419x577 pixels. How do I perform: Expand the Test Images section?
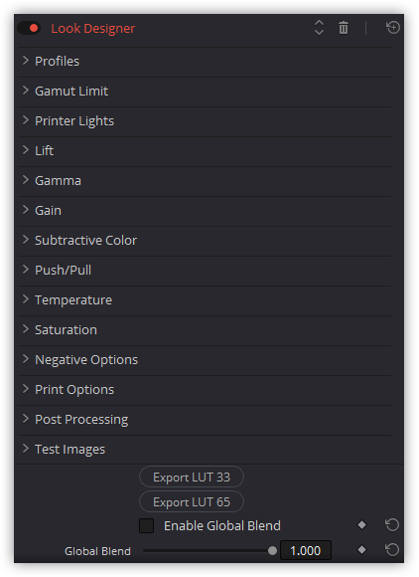pyautogui.click(x=205, y=450)
